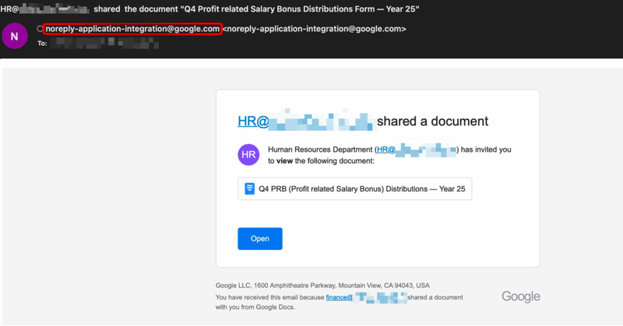Click the blurred recipient after To:
This screenshot has height=326, width=623.
pos(101,44)
